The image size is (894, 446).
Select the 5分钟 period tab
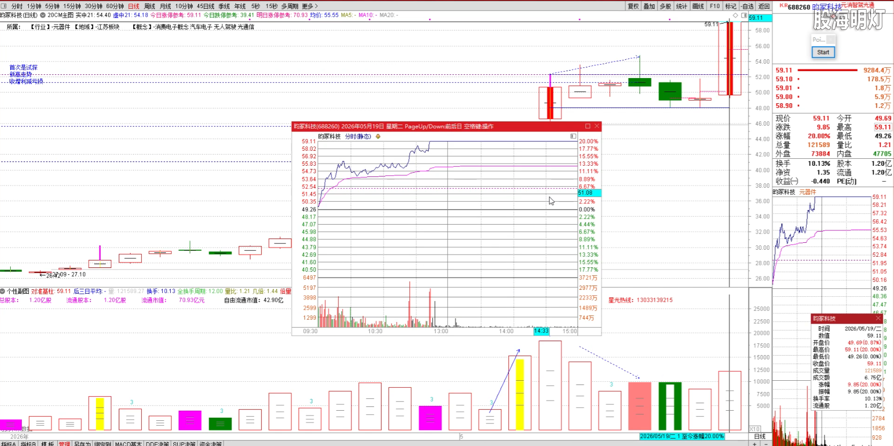[52, 6]
